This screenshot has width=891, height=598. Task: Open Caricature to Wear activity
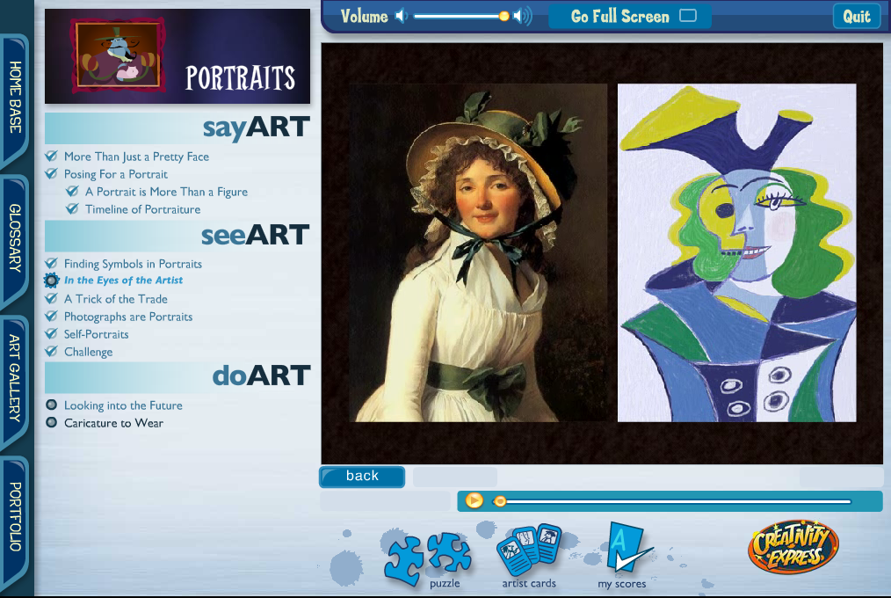[113, 423]
